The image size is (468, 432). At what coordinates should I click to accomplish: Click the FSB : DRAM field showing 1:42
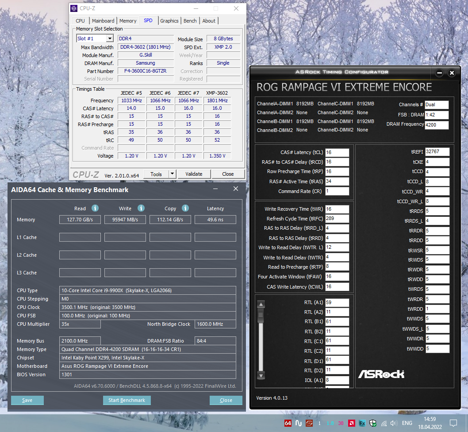(x=437, y=115)
